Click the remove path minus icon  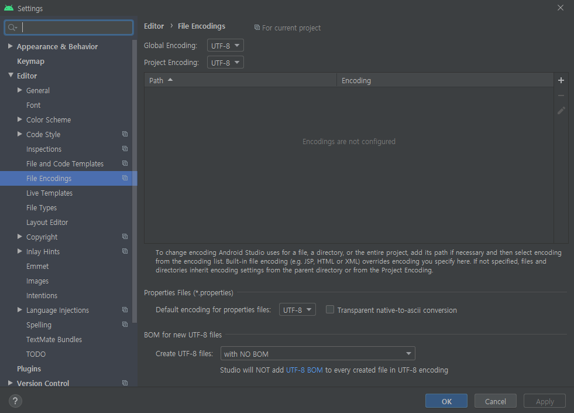(561, 95)
